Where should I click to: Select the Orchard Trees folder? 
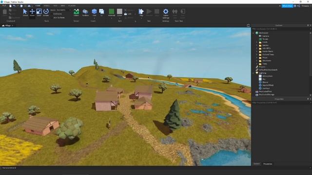[268, 54]
